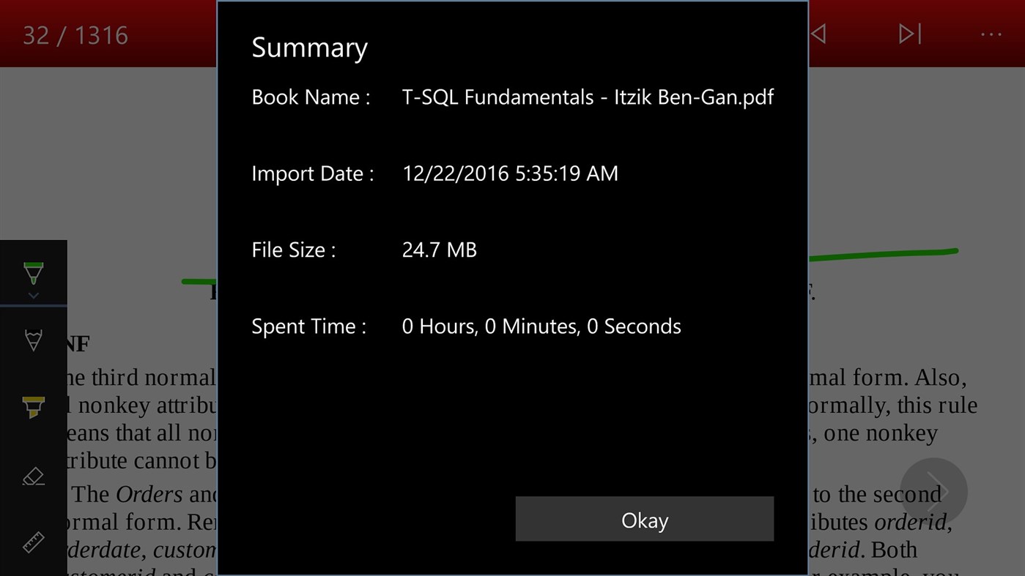Open the More options ellipsis menu
Image resolution: width=1025 pixels, height=576 pixels.
pyautogui.click(x=991, y=33)
